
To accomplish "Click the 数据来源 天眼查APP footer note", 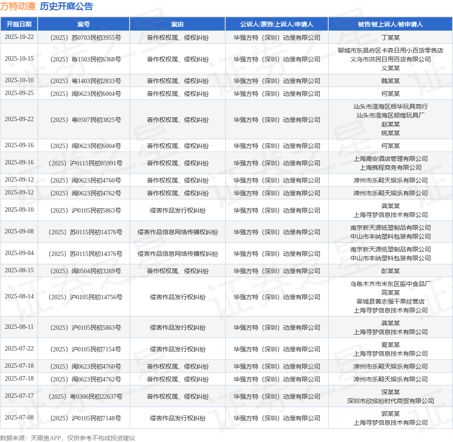I will tap(68, 438).
